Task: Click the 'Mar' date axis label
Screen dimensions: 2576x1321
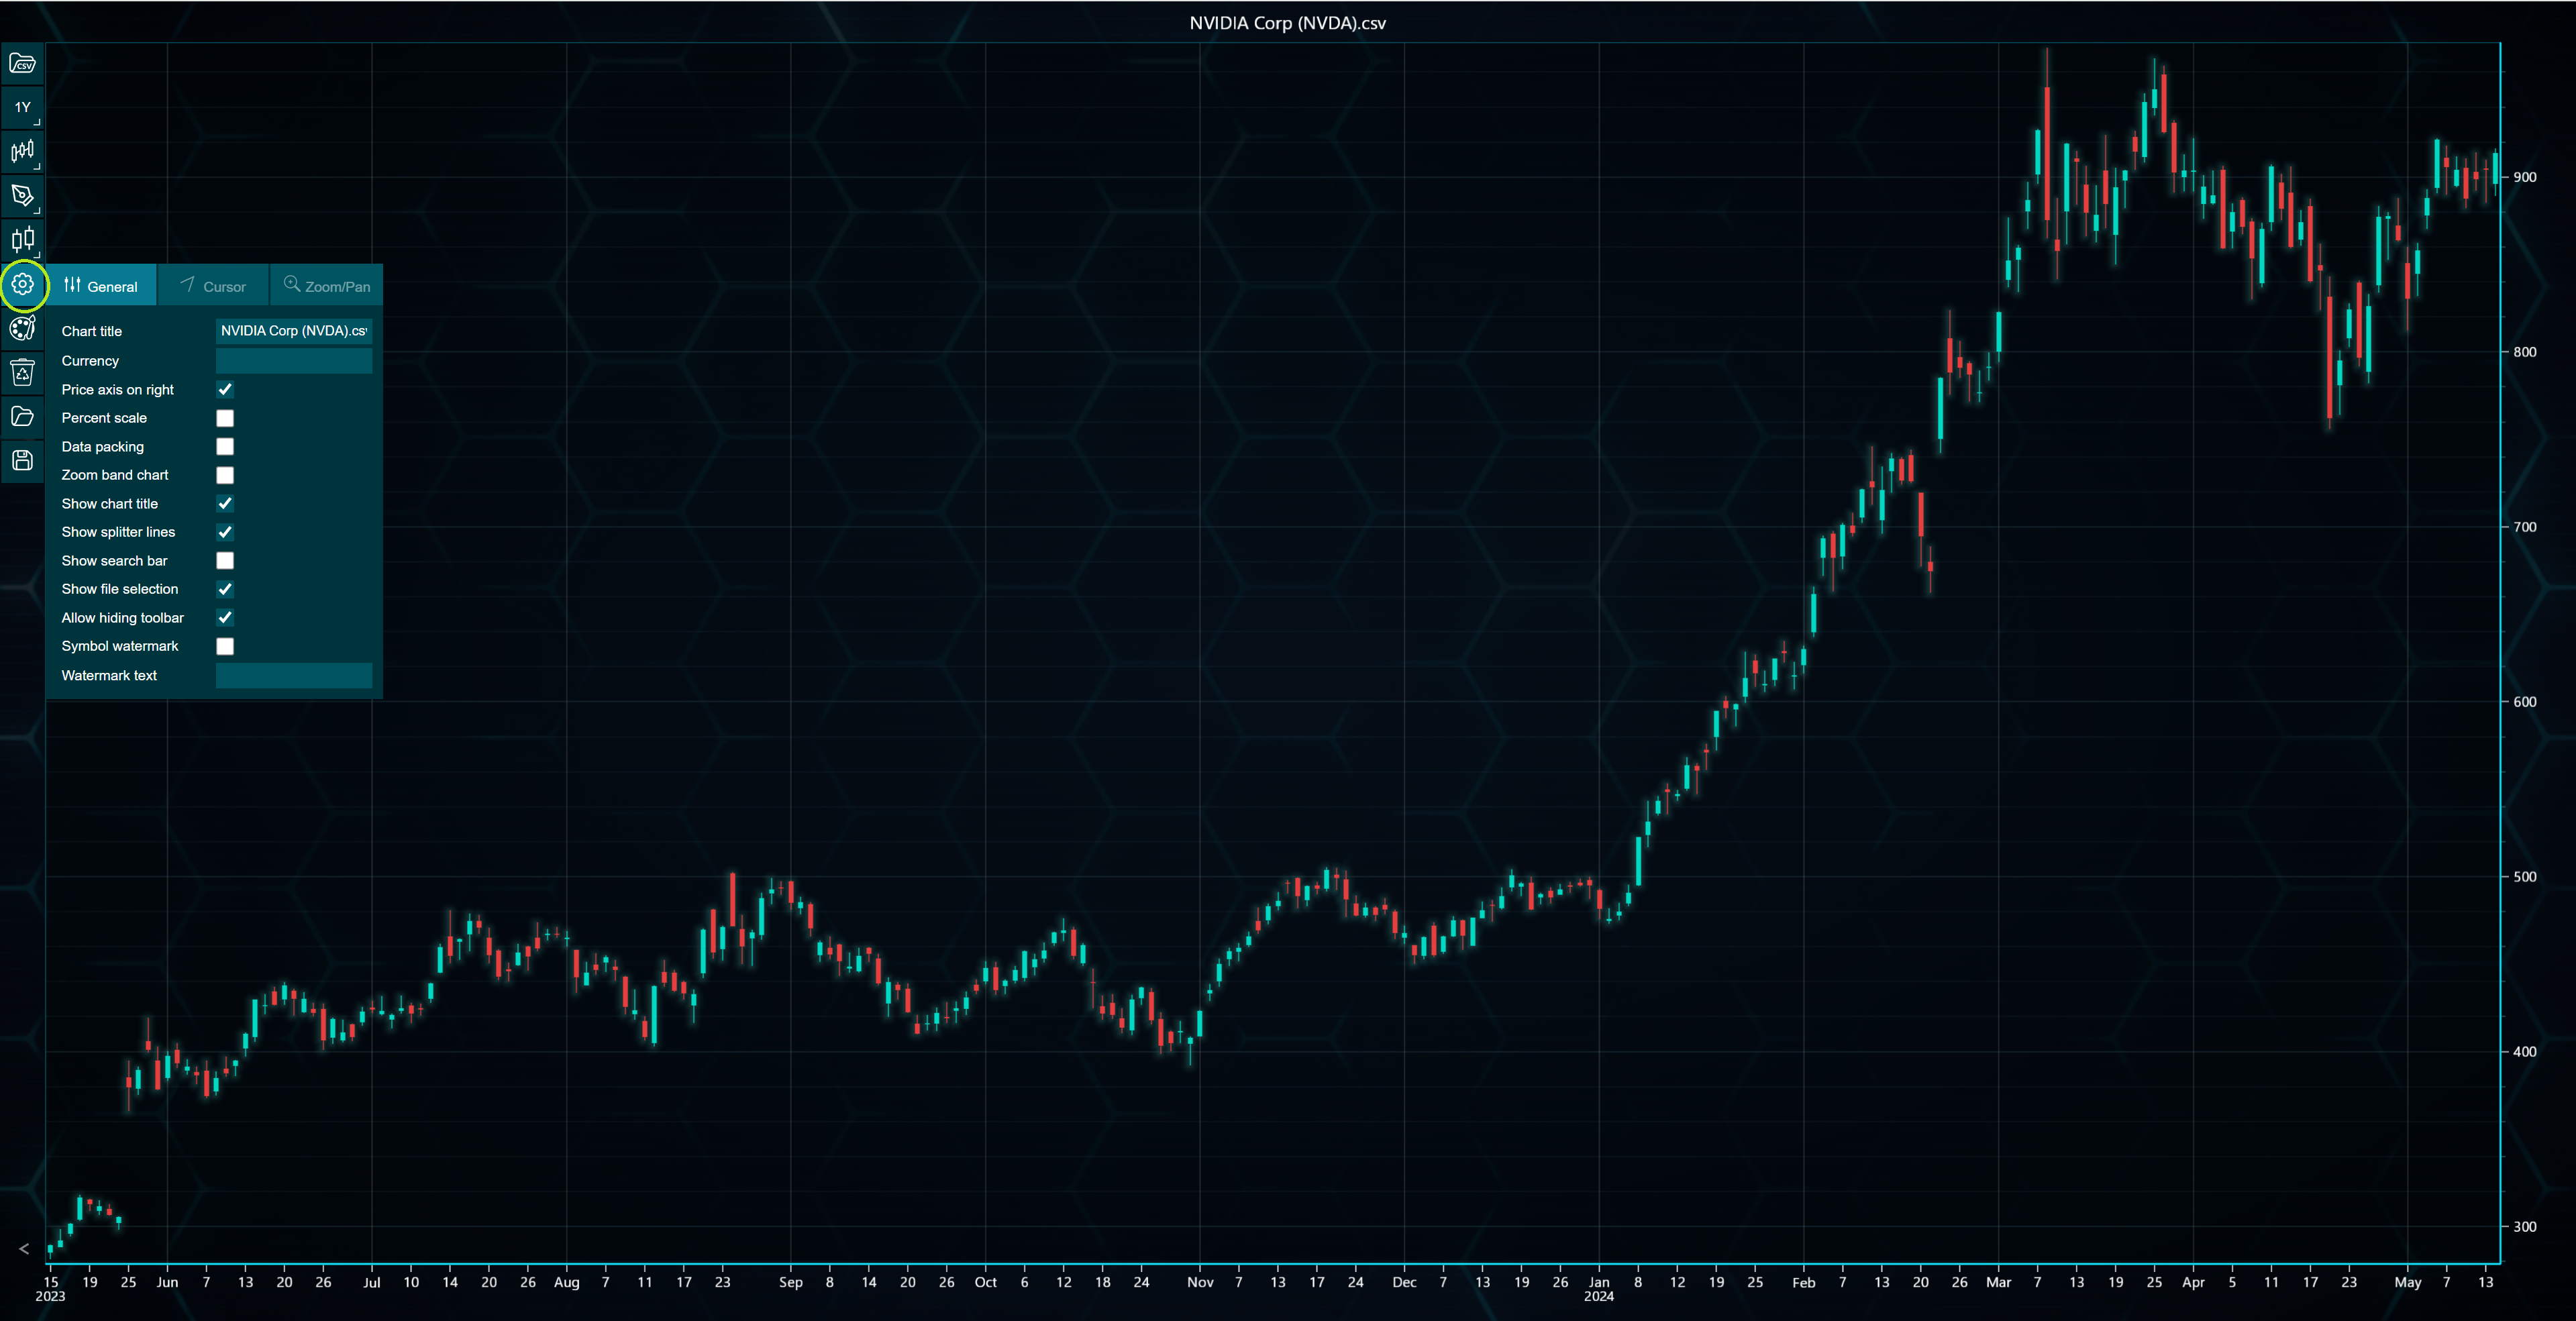Action: [x=1999, y=1282]
